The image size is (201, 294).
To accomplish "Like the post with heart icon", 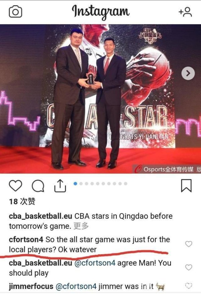I will tap(15, 186).
